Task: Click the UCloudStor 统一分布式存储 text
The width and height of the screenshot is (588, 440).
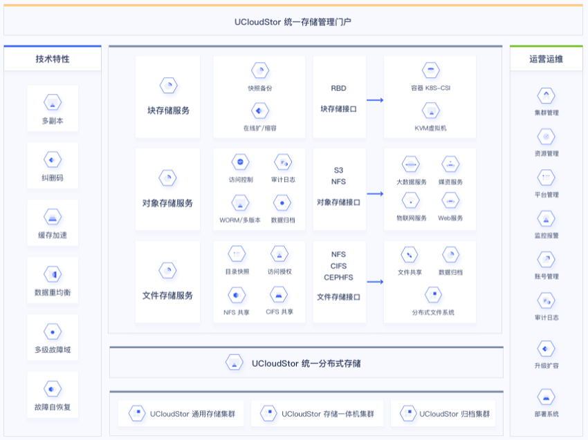Action: coord(306,363)
